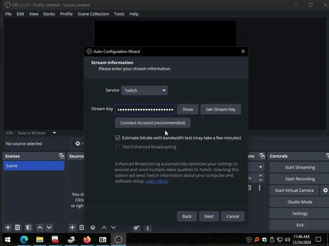The image size is (329, 246).
Task: Open the Docks menu
Action: pos(49,14)
